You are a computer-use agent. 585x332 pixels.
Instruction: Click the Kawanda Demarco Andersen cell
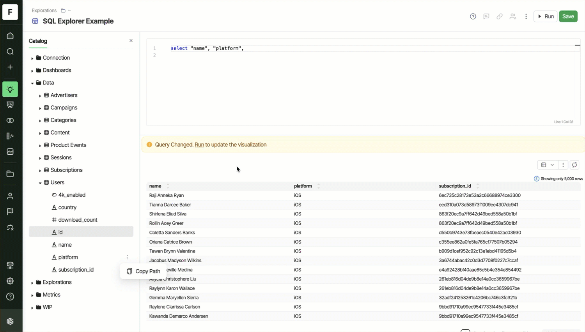point(179,316)
